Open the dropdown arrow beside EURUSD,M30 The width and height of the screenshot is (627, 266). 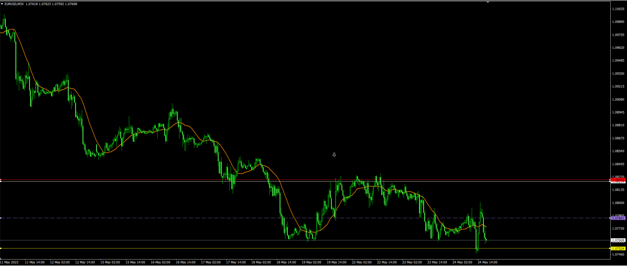click(2, 4)
